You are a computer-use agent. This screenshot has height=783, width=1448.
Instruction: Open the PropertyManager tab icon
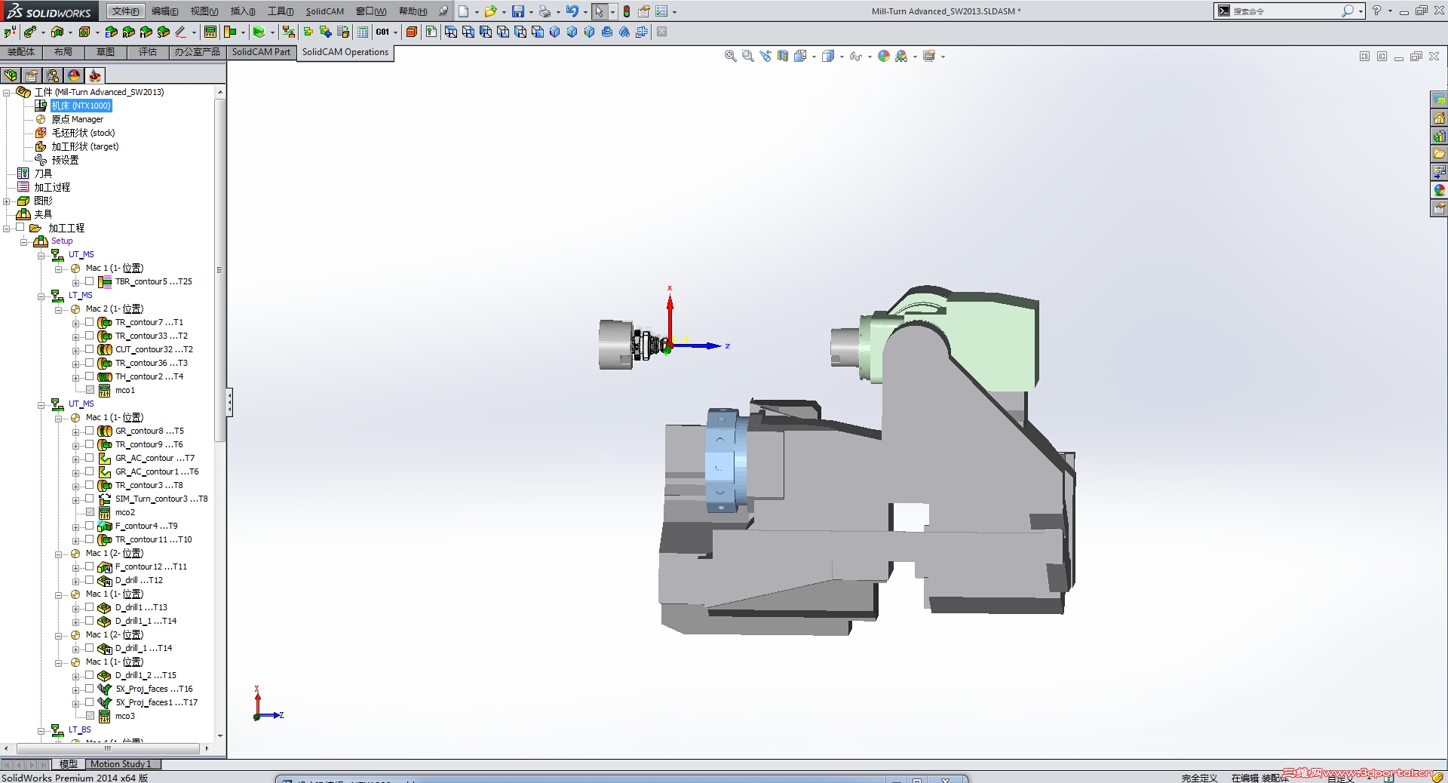32,75
